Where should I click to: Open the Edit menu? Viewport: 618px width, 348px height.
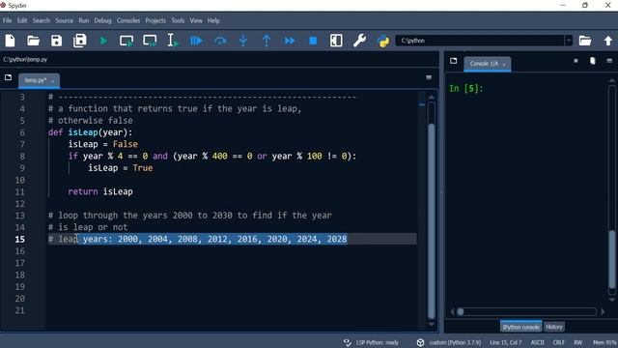22,20
